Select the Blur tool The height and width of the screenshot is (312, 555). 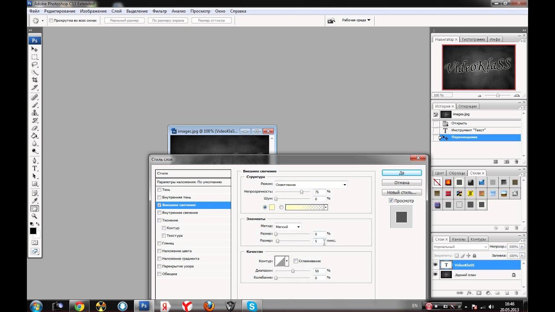coord(35,143)
